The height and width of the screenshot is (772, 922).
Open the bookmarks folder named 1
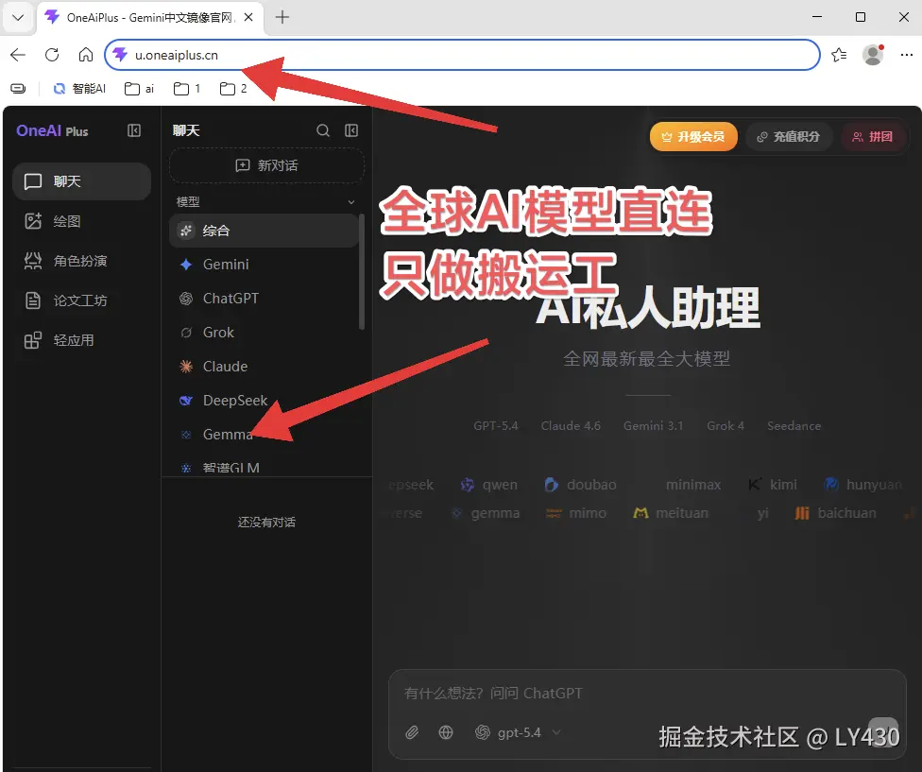[x=186, y=88]
